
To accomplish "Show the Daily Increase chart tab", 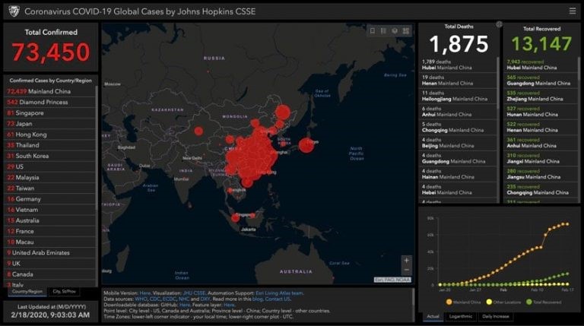I will pos(495,316).
